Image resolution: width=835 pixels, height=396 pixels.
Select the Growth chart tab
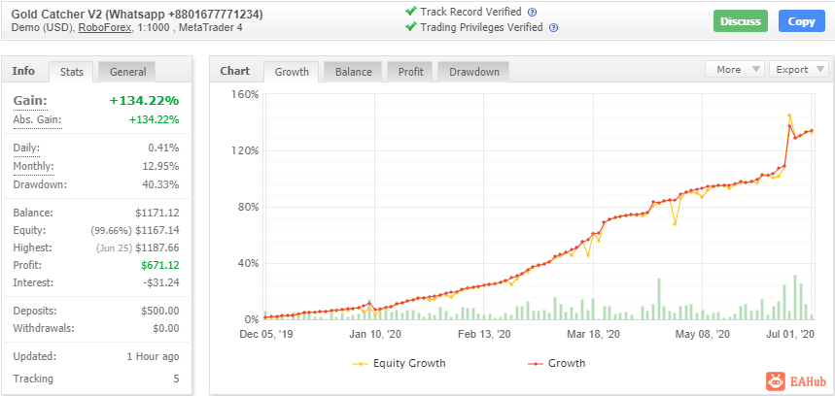point(292,72)
